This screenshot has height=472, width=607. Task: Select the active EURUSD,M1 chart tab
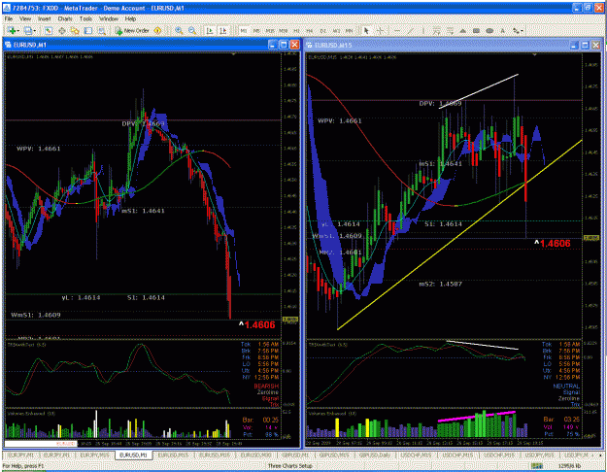coord(134,455)
